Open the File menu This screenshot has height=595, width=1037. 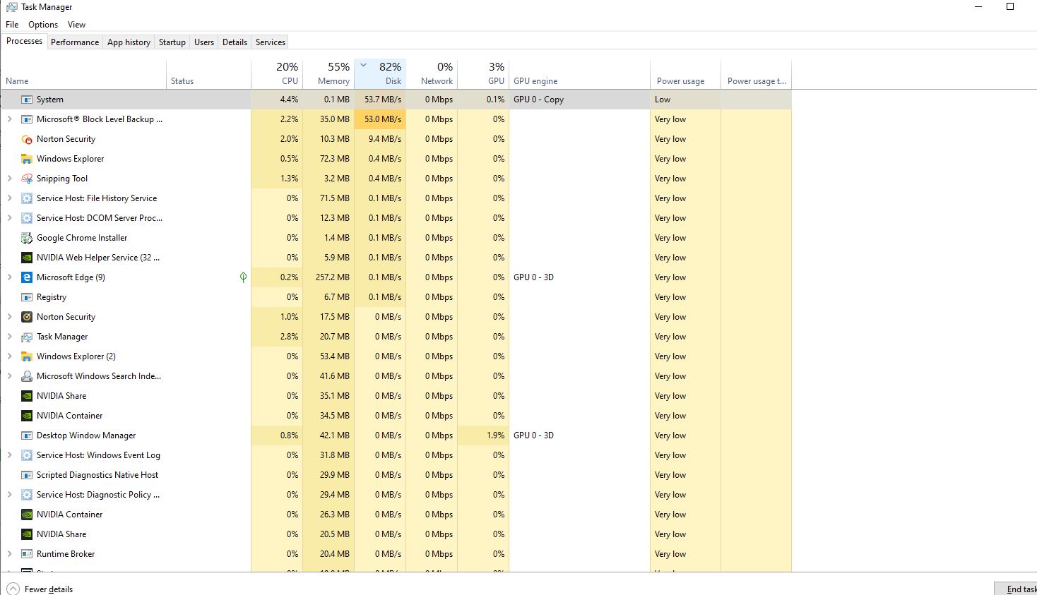click(12, 25)
